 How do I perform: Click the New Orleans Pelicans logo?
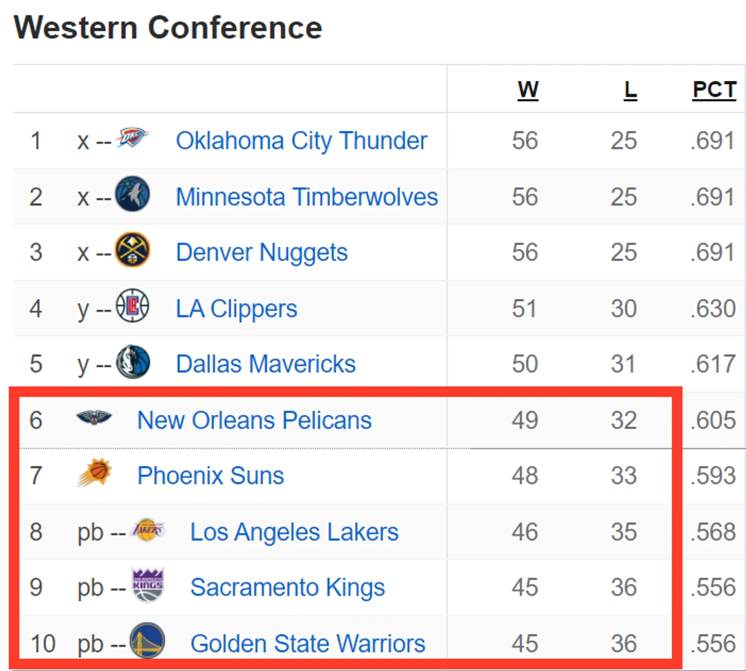point(94,418)
